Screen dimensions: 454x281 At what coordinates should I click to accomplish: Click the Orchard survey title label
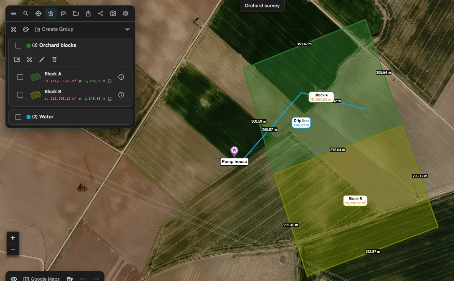click(x=262, y=6)
